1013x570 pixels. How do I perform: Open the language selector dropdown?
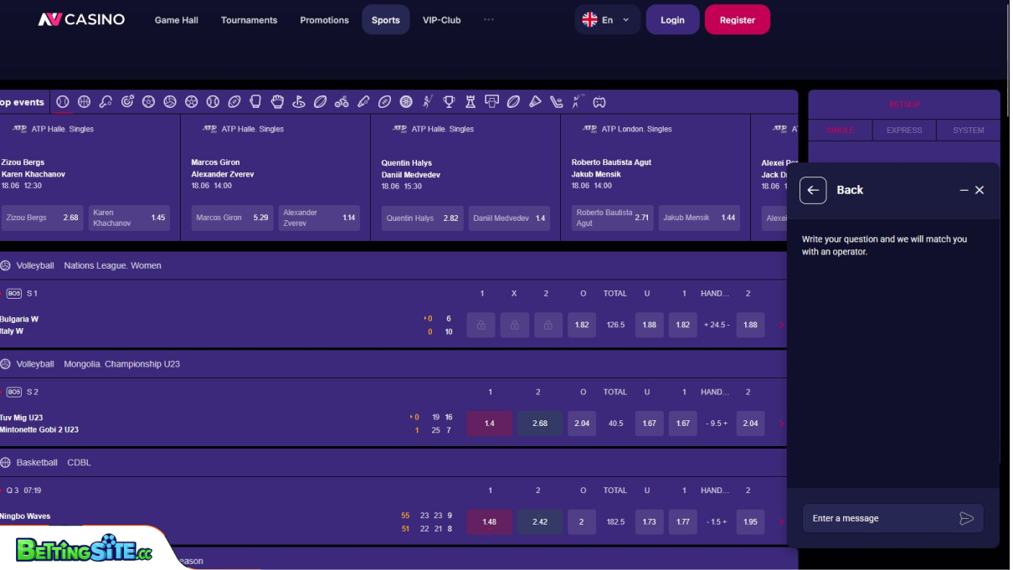point(607,20)
